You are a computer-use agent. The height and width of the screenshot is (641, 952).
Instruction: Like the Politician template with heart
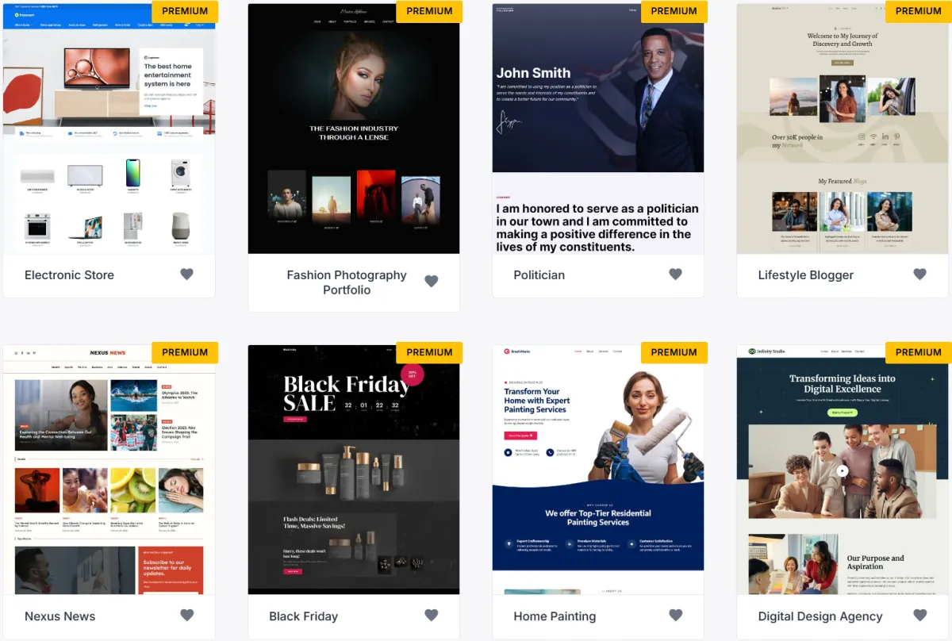(x=675, y=274)
